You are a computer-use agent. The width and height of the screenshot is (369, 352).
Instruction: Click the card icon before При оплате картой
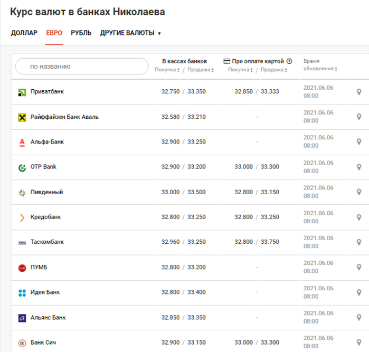(x=226, y=61)
